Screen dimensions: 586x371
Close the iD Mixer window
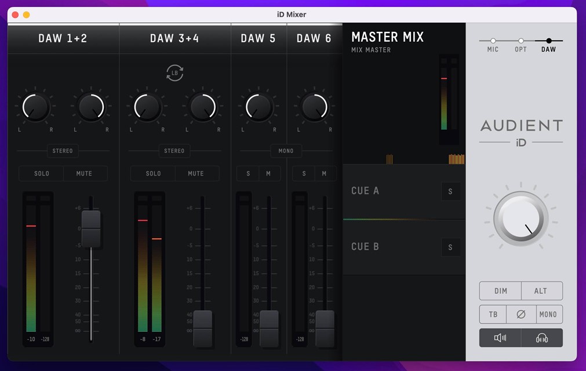point(15,14)
